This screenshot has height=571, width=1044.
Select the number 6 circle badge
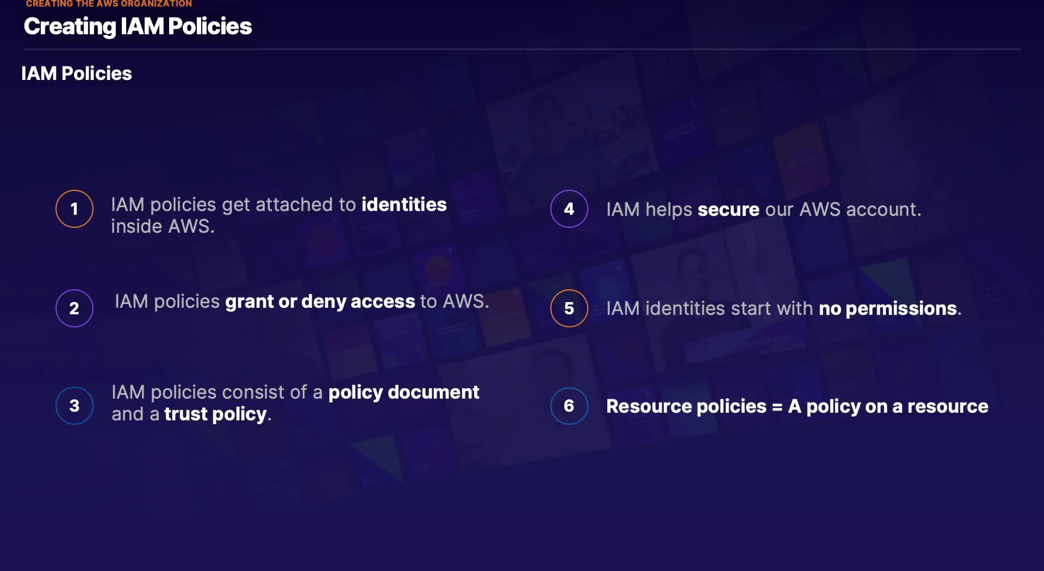569,406
